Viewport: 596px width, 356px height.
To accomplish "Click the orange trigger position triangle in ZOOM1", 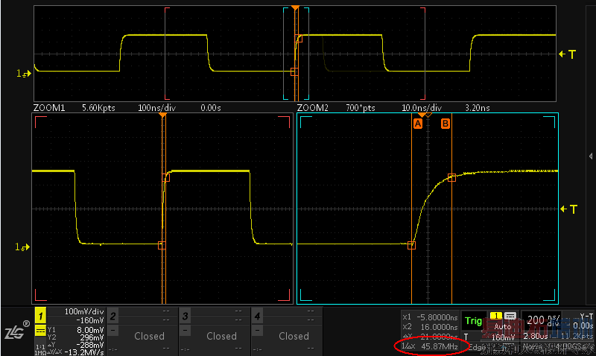I will 162,115.
